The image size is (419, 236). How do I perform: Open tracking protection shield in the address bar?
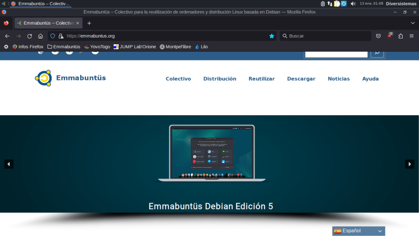click(53, 36)
